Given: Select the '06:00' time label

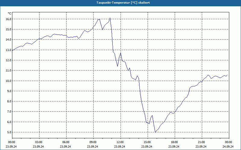Looking at the screenshot, I should click(66, 142).
